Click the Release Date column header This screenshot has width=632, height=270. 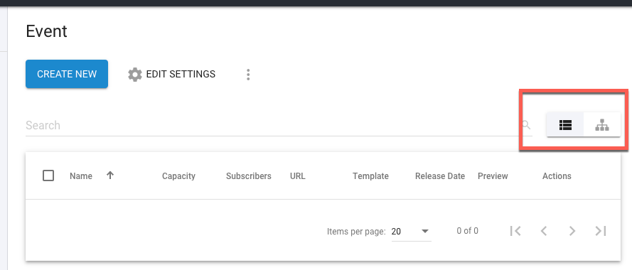(x=440, y=176)
